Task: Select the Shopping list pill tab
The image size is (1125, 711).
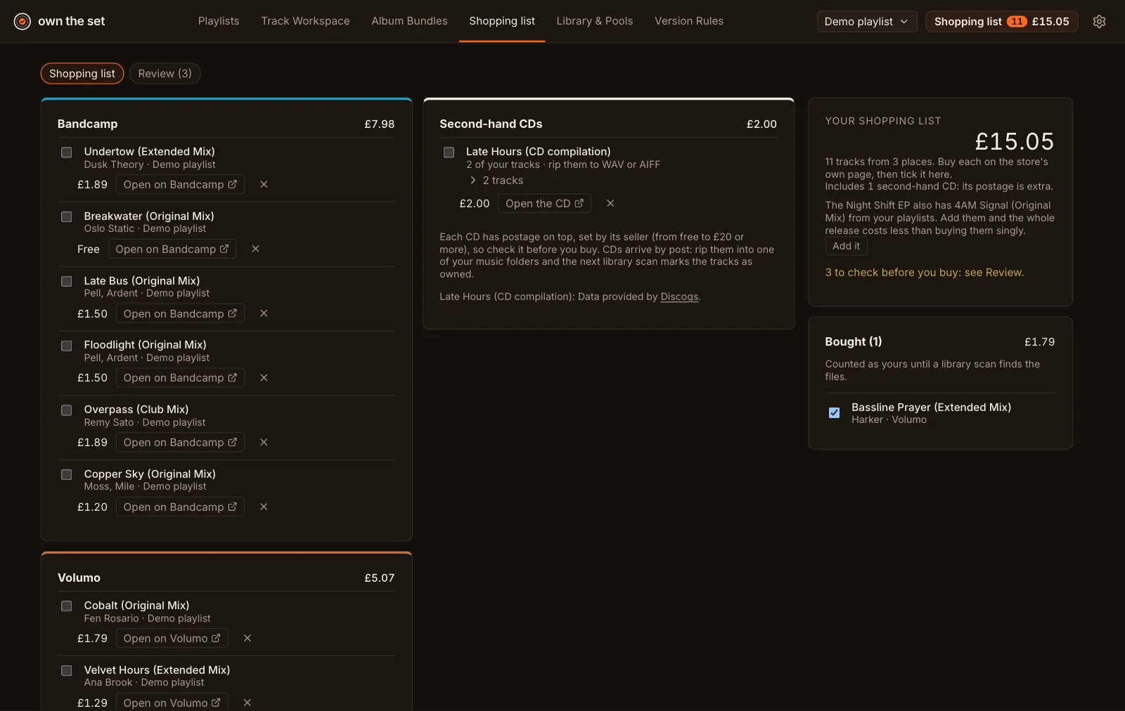Action: pos(82,74)
